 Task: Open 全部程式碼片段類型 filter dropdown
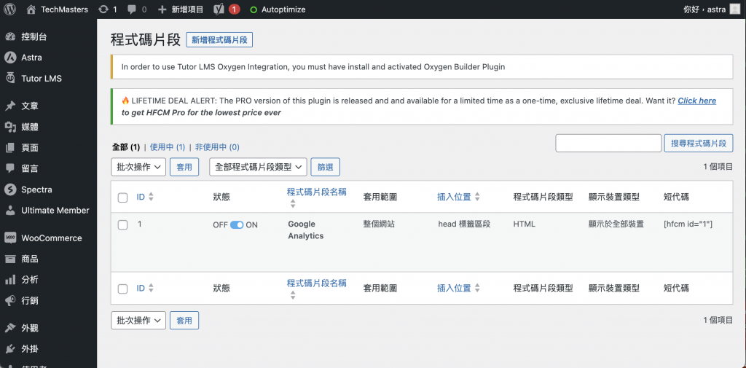click(258, 167)
